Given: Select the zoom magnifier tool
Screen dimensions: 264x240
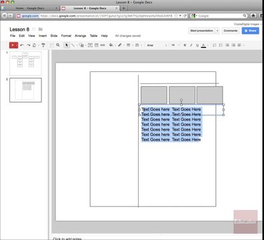Looking at the screenshot, I should [58, 45].
